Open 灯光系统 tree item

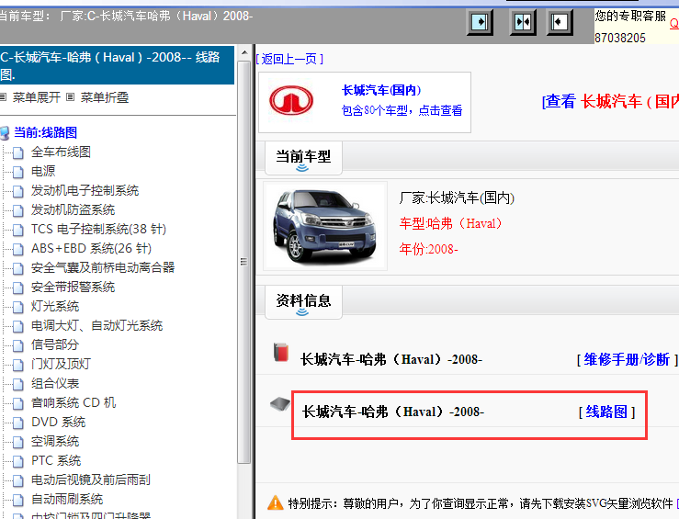tap(55, 306)
